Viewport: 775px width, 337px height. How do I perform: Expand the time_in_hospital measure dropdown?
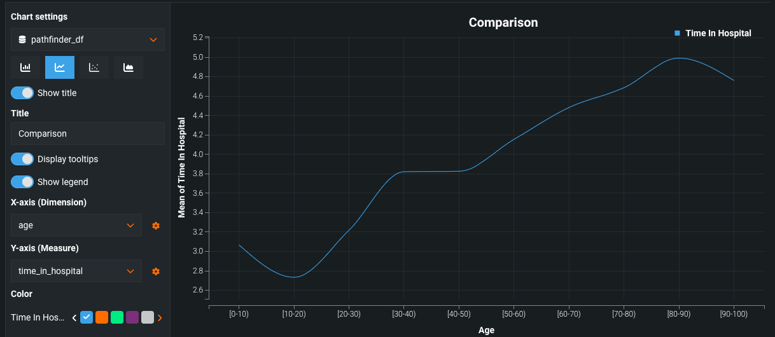coord(76,271)
